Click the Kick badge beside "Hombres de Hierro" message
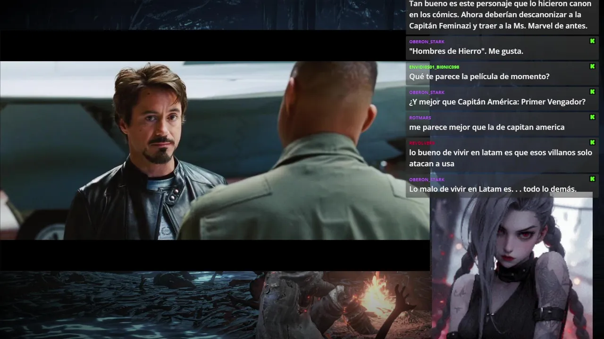The height and width of the screenshot is (339, 604). tap(592, 41)
